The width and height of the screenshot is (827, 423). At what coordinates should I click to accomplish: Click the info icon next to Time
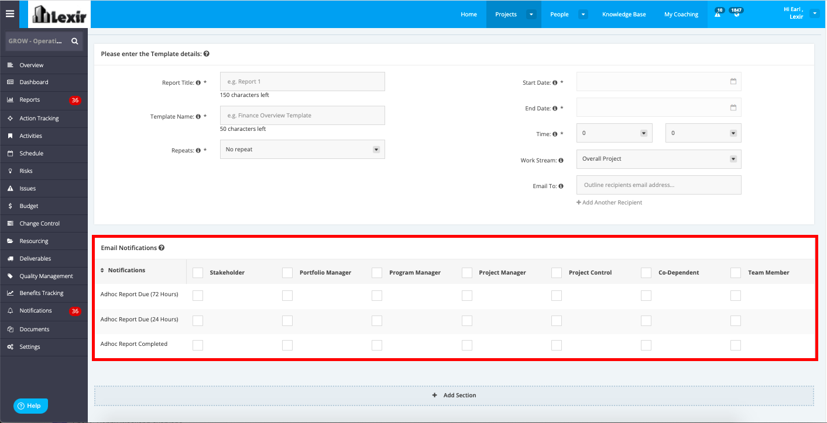[555, 134]
